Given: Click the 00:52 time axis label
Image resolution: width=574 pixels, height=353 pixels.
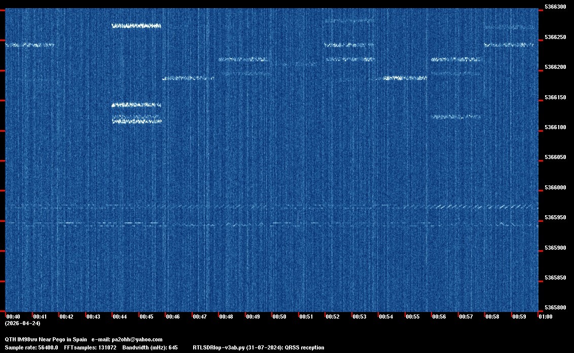Looking at the screenshot, I should (333, 317).
